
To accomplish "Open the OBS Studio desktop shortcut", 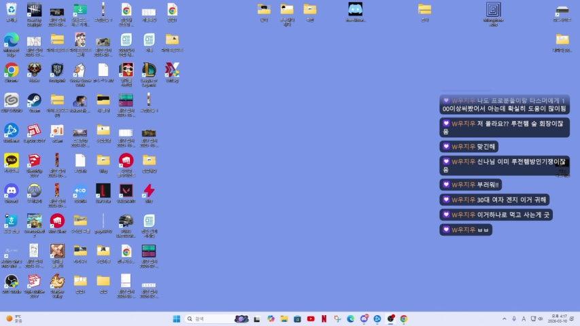I will (11, 280).
